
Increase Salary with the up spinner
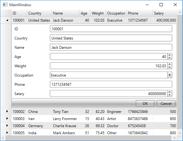[x=169, y=92]
